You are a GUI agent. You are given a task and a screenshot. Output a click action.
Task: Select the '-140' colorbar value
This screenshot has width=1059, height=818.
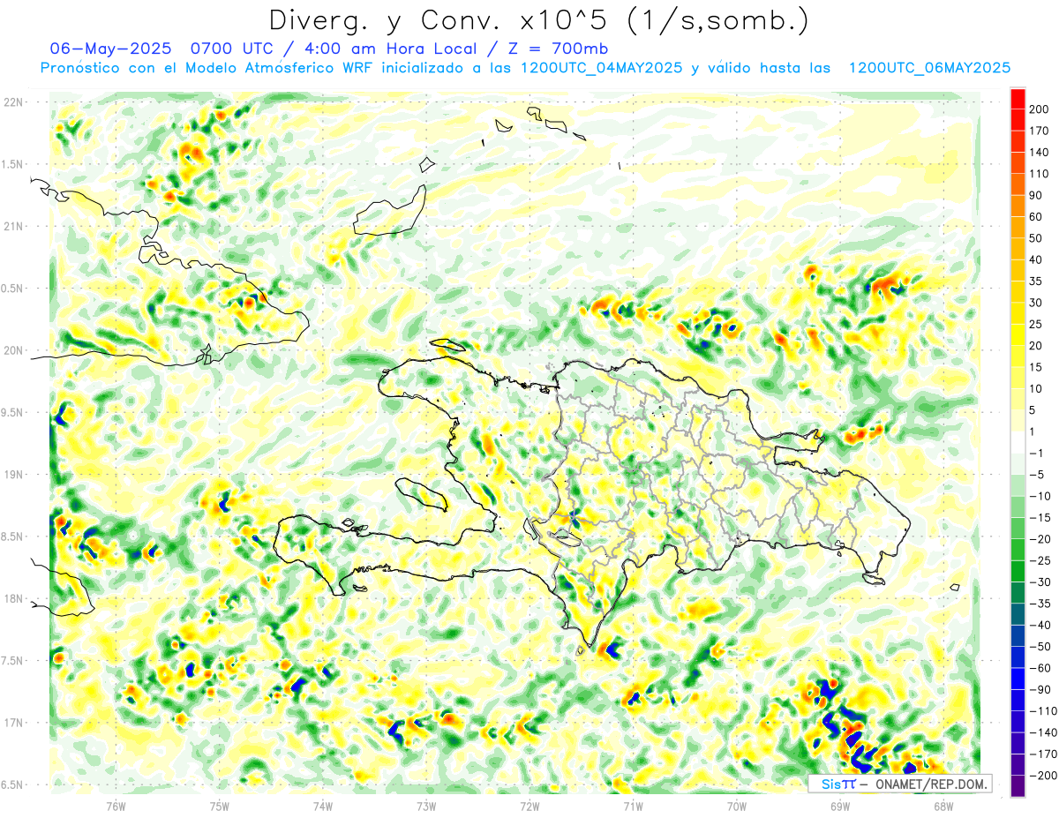[1042, 732]
